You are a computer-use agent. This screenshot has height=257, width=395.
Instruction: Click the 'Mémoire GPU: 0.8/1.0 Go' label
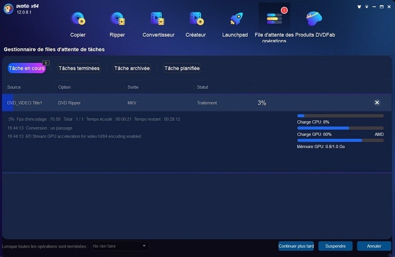pos(321,147)
